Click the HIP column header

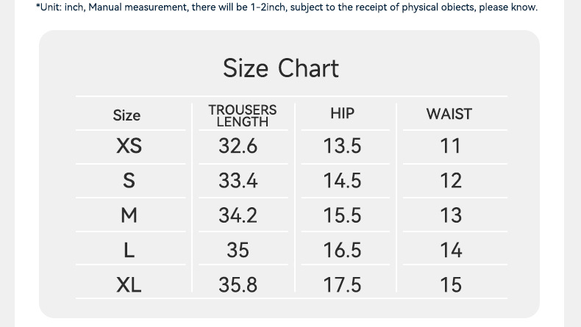342,113
